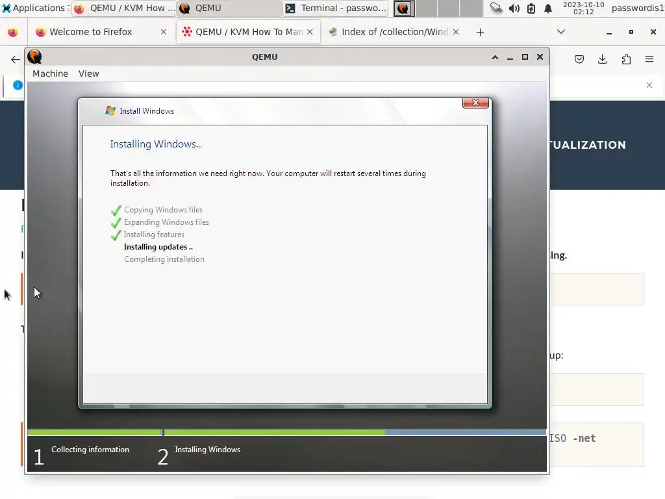The width and height of the screenshot is (665, 499).
Task: Click Installing updates step
Action: pos(158,246)
